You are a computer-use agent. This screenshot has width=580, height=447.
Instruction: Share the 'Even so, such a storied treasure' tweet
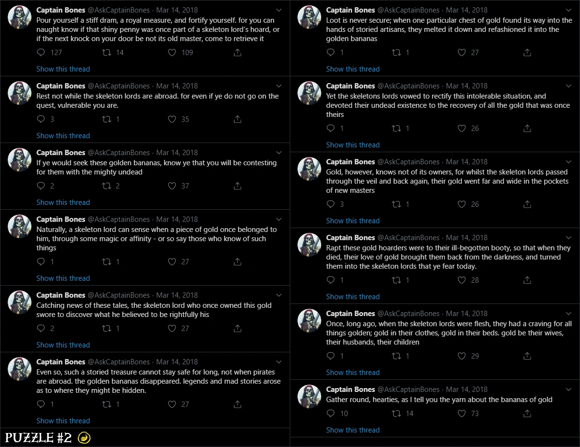click(238, 404)
